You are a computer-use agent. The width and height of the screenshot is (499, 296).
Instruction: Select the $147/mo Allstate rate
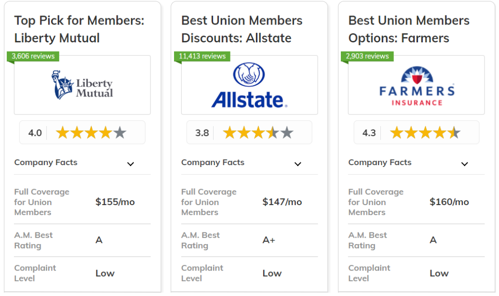[x=282, y=202]
